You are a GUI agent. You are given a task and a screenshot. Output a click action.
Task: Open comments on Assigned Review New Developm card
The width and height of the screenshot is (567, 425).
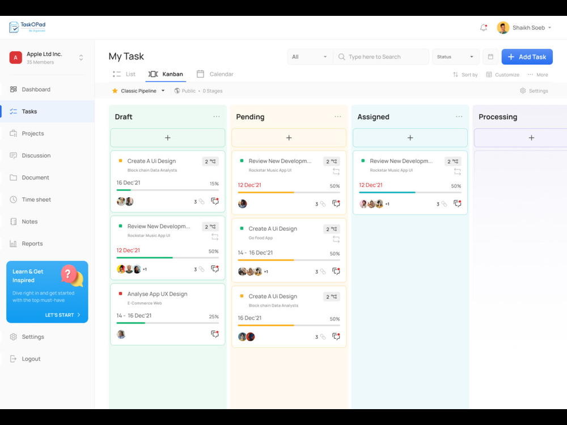click(458, 204)
